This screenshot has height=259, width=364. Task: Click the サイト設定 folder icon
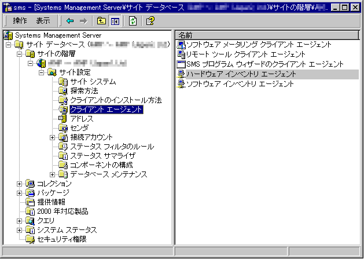click(x=52, y=72)
